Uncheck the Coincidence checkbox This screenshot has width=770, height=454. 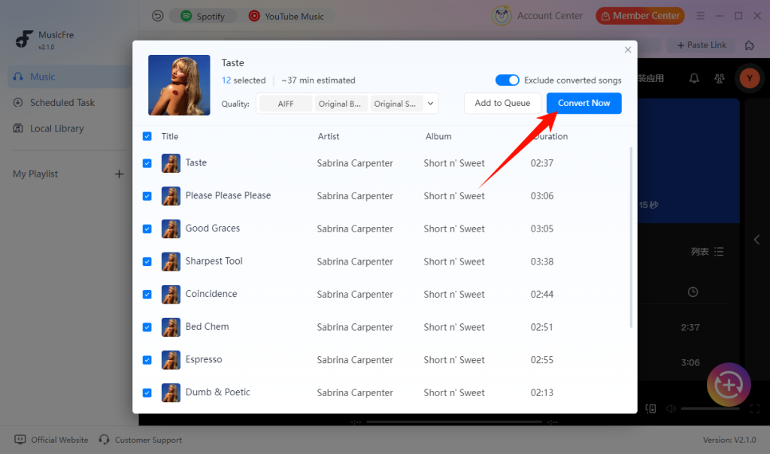[147, 295]
